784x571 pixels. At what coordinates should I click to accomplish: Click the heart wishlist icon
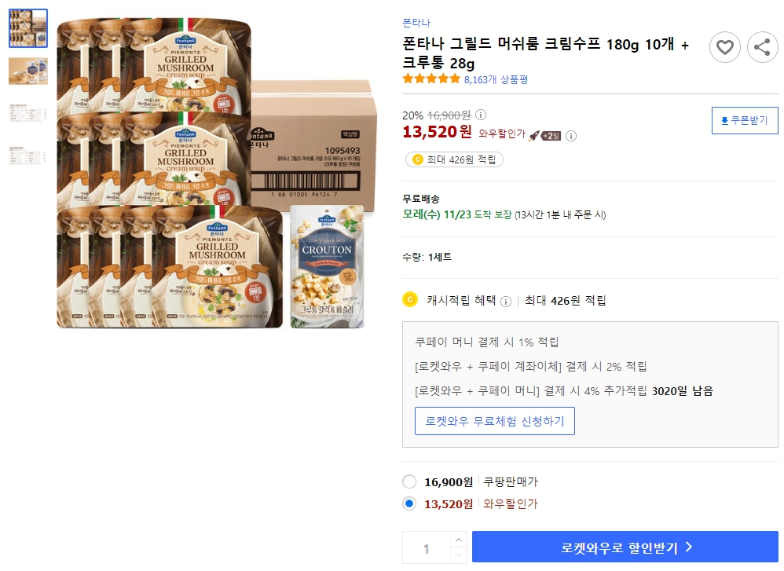click(x=724, y=47)
